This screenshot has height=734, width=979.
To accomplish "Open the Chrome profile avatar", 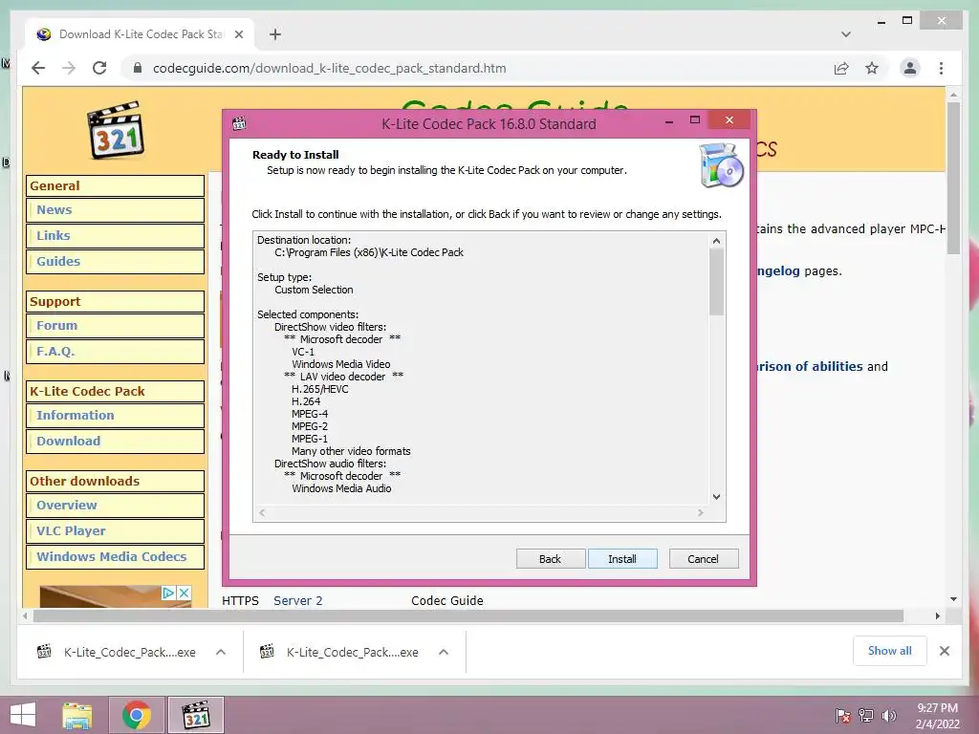I will tap(910, 68).
